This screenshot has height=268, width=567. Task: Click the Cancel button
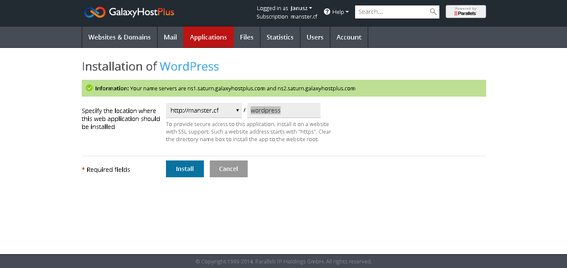coord(229,169)
